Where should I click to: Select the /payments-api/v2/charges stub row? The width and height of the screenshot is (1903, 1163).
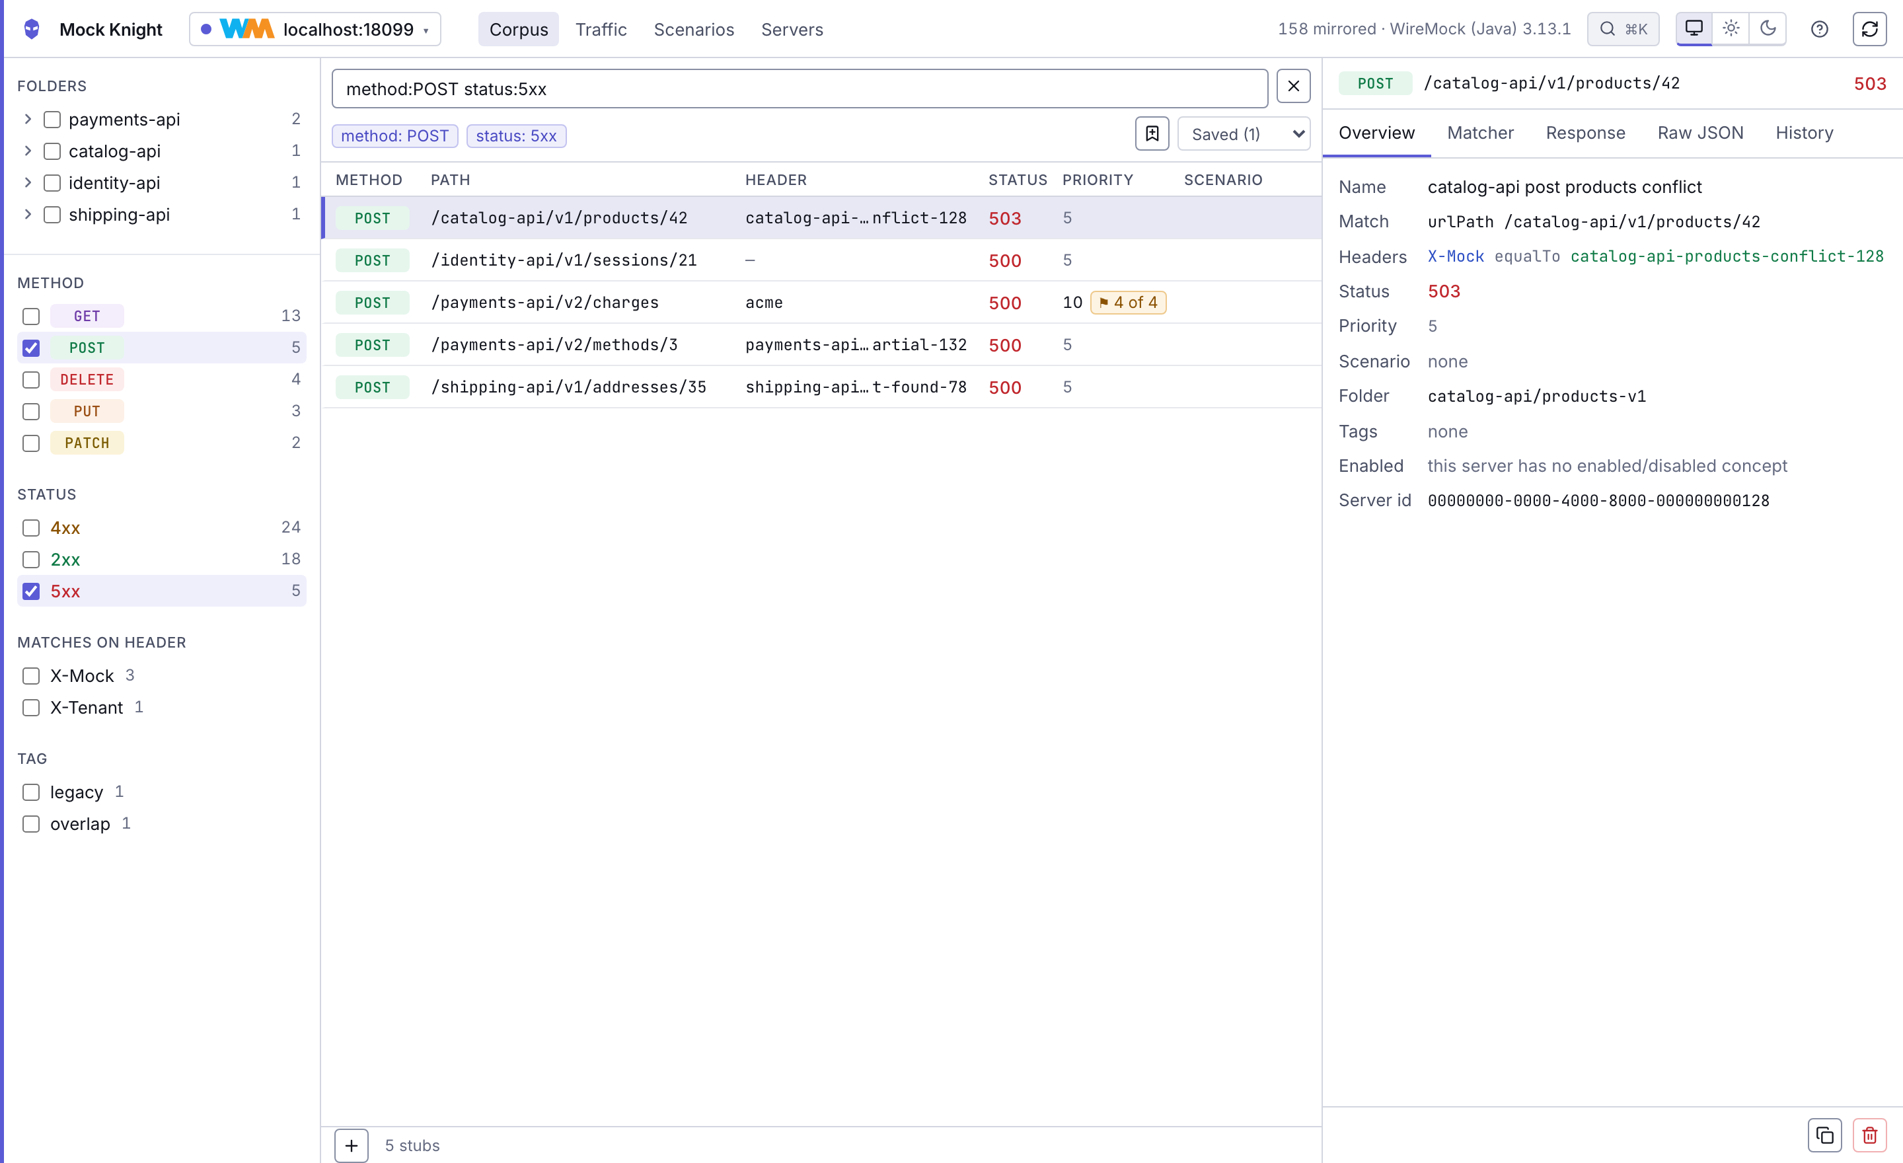coord(821,303)
